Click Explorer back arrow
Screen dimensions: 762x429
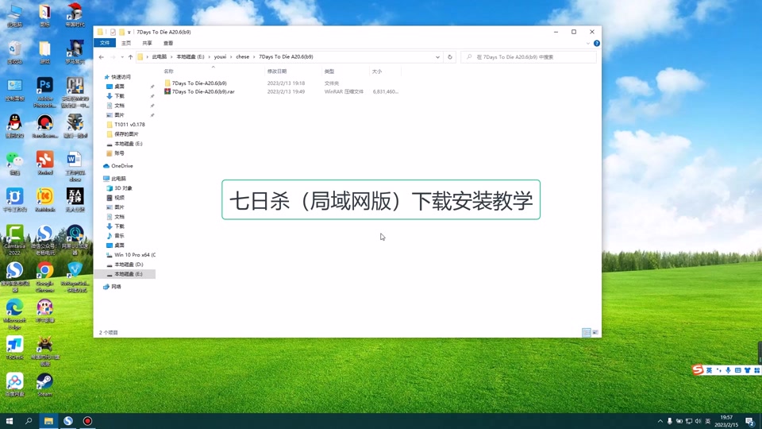point(101,57)
